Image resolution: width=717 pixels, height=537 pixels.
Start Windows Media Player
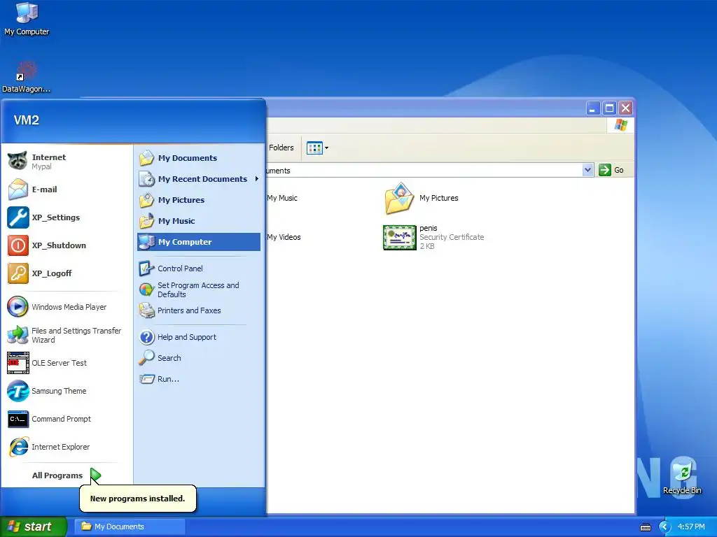67,307
